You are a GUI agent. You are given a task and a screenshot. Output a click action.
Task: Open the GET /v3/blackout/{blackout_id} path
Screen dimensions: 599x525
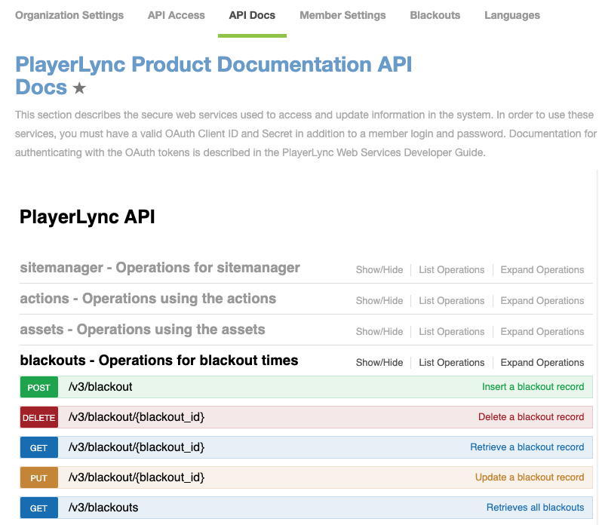coord(137,447)
